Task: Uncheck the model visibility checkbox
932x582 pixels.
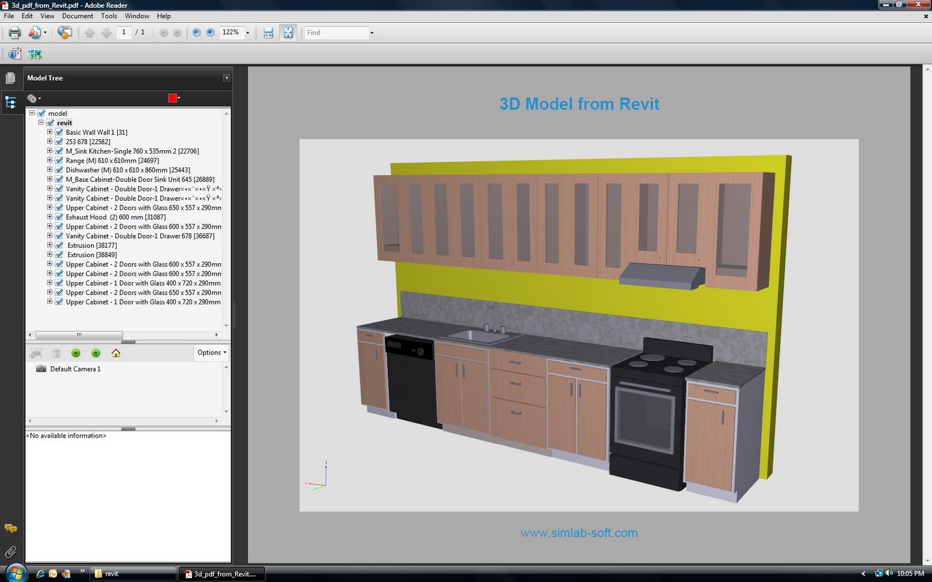Action: point(41,113)
